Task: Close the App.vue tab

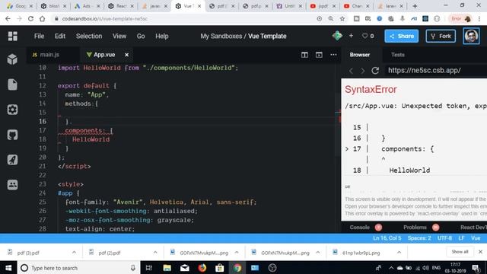Action: 127,55
